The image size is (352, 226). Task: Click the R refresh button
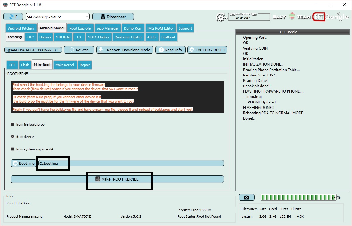13,17
